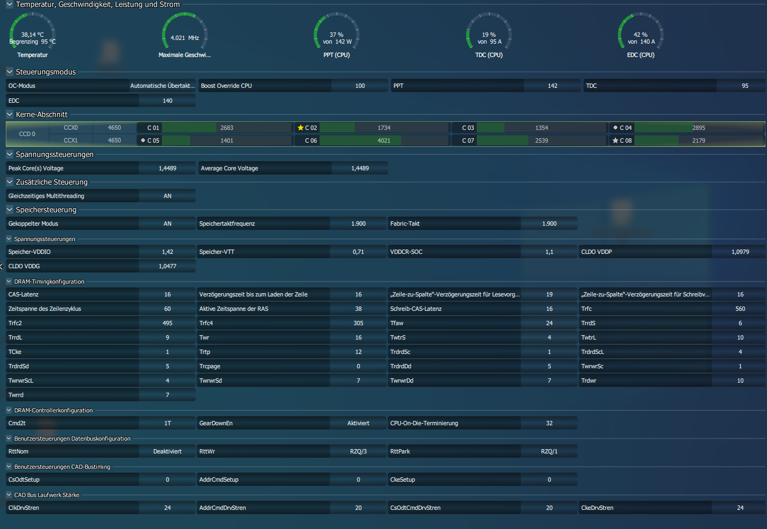The width and height of the screenshot is (767, 529).
Task: Click Trfc value 560
Action: coord(740,309)
